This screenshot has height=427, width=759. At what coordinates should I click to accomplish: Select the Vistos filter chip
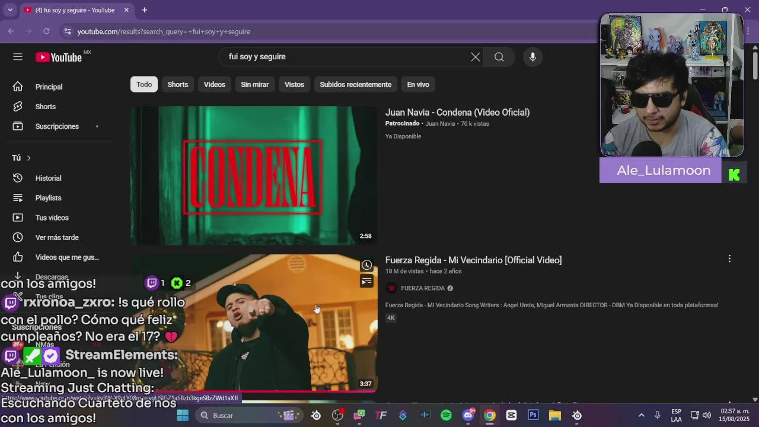[x=294, y=84]
